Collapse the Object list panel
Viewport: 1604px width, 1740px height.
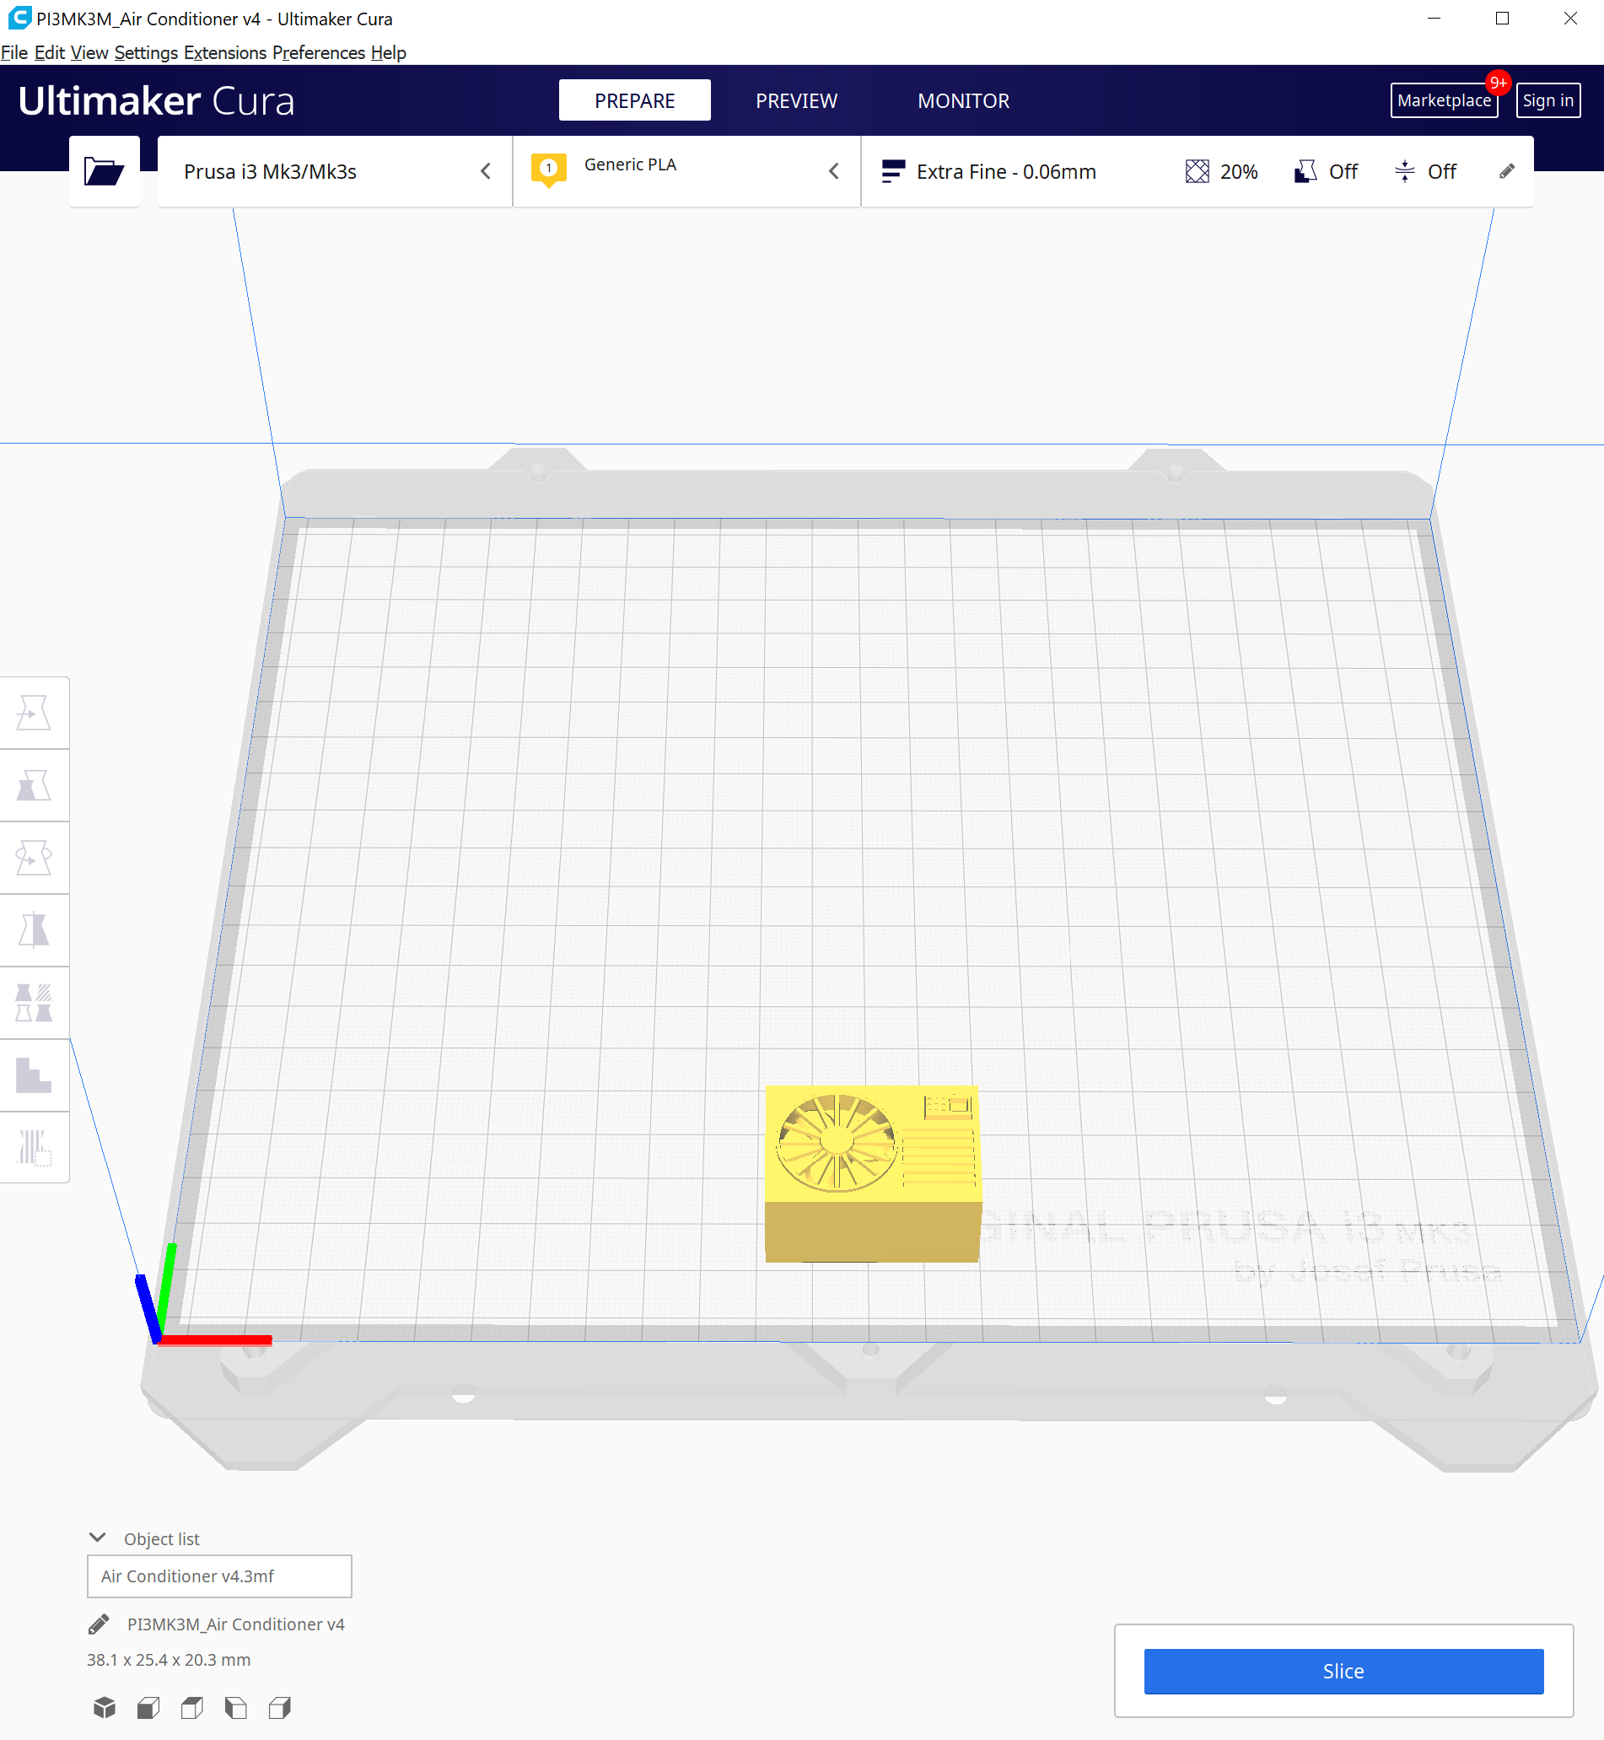point(98,1537)
